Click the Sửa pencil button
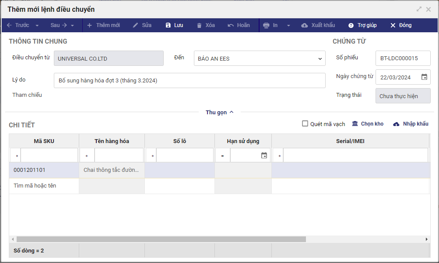The width and height of the screenshot is (439, 263). click(142, 25)
